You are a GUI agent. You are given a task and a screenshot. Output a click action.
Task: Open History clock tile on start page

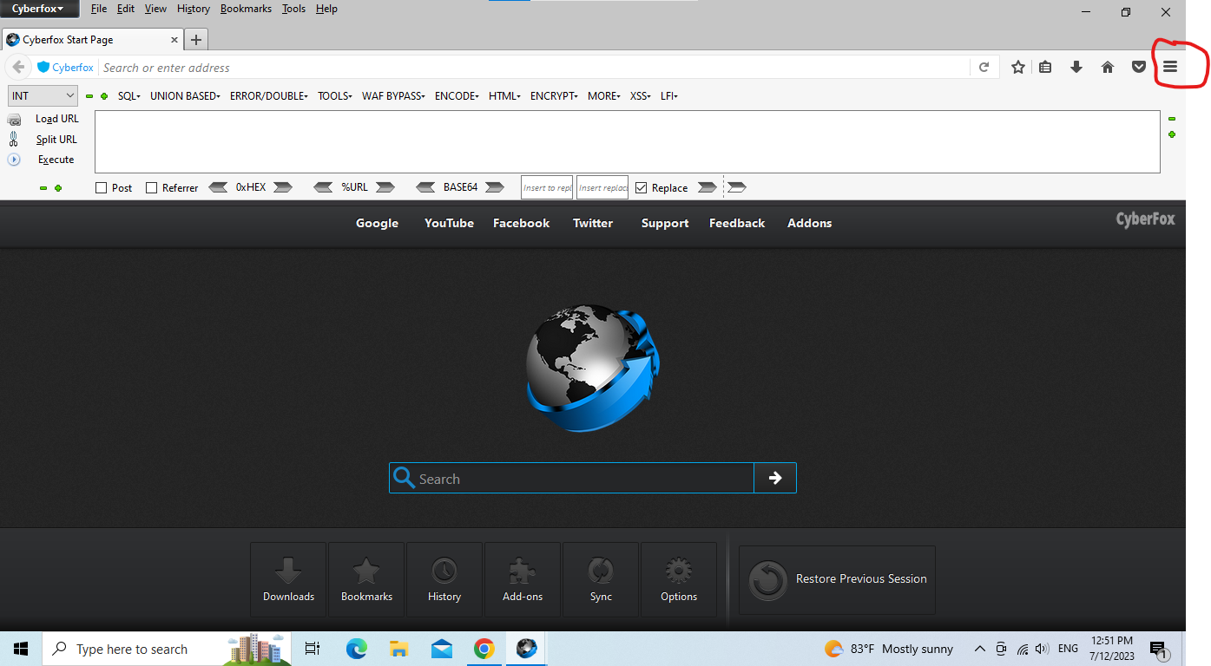click(x=444, y=579)
